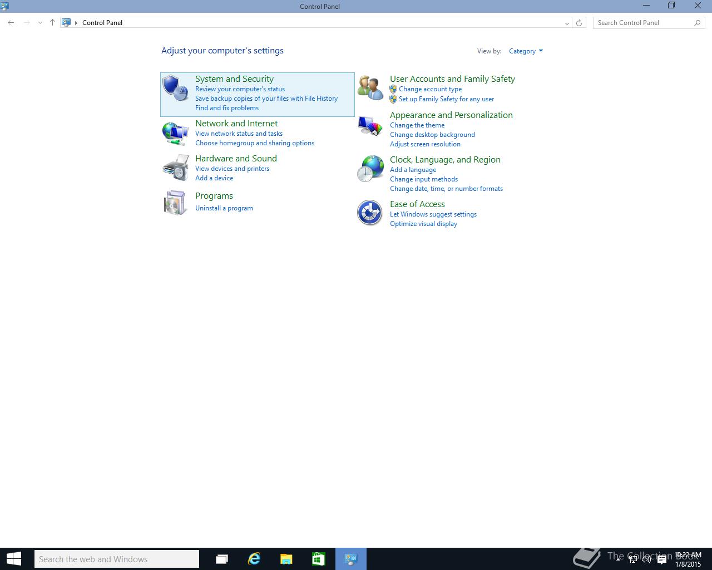Click the Control Panel taskbar button

(351, 559)
